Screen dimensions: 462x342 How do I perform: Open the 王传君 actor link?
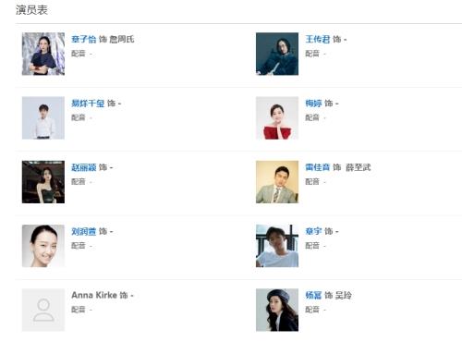318,39
